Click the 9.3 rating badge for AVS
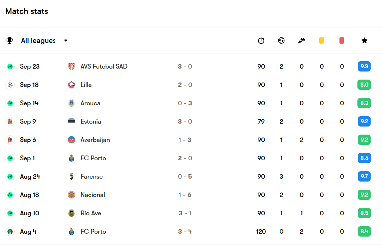 364,66
